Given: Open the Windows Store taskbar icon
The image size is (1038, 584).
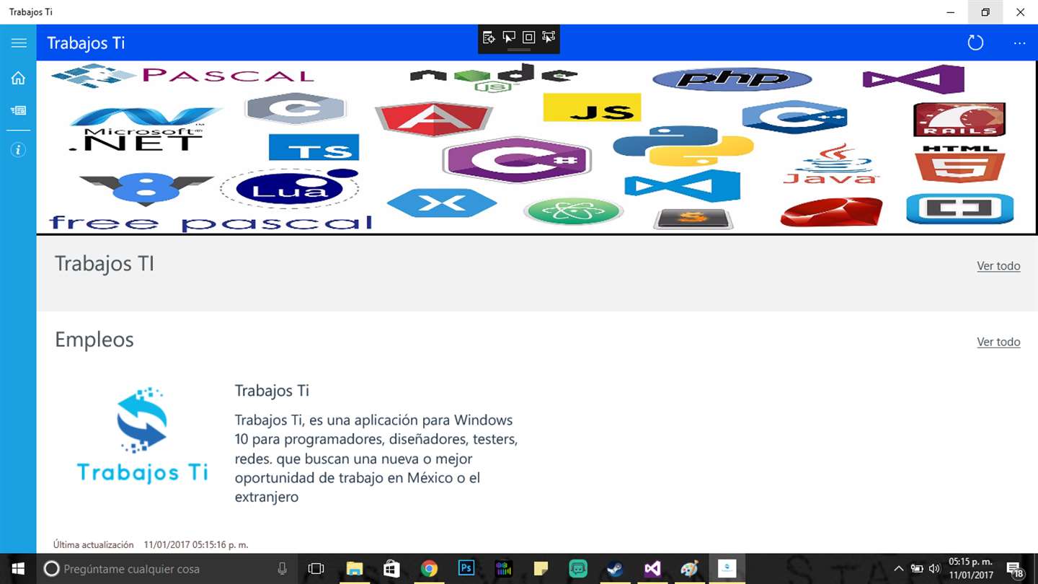Looking at the screenshot, I should pyautogui.click(x=391, y=569).
